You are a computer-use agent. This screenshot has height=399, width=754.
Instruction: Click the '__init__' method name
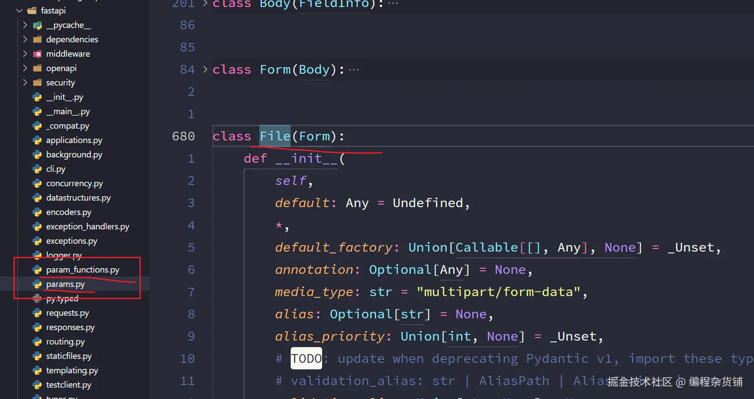(x=307, y=158)
